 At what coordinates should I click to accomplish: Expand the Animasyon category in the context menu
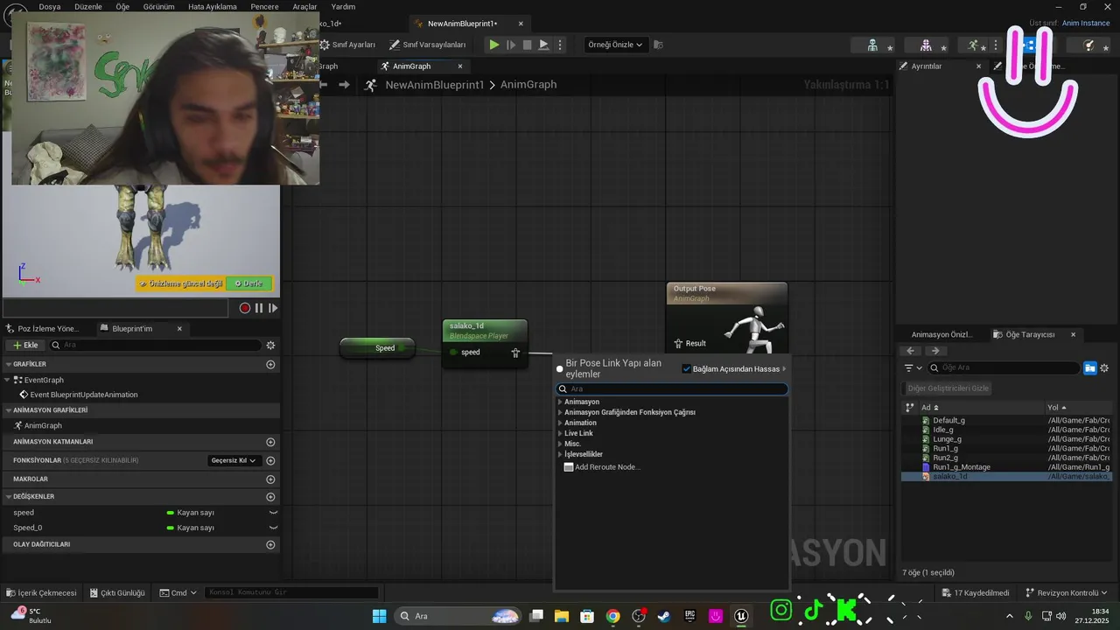coord(560,402)
